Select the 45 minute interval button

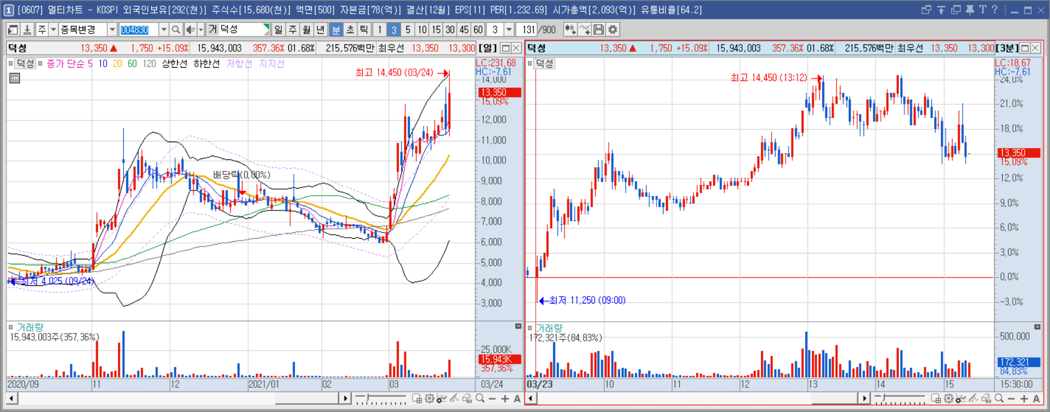pyautogui.click(x=464, y=29)
